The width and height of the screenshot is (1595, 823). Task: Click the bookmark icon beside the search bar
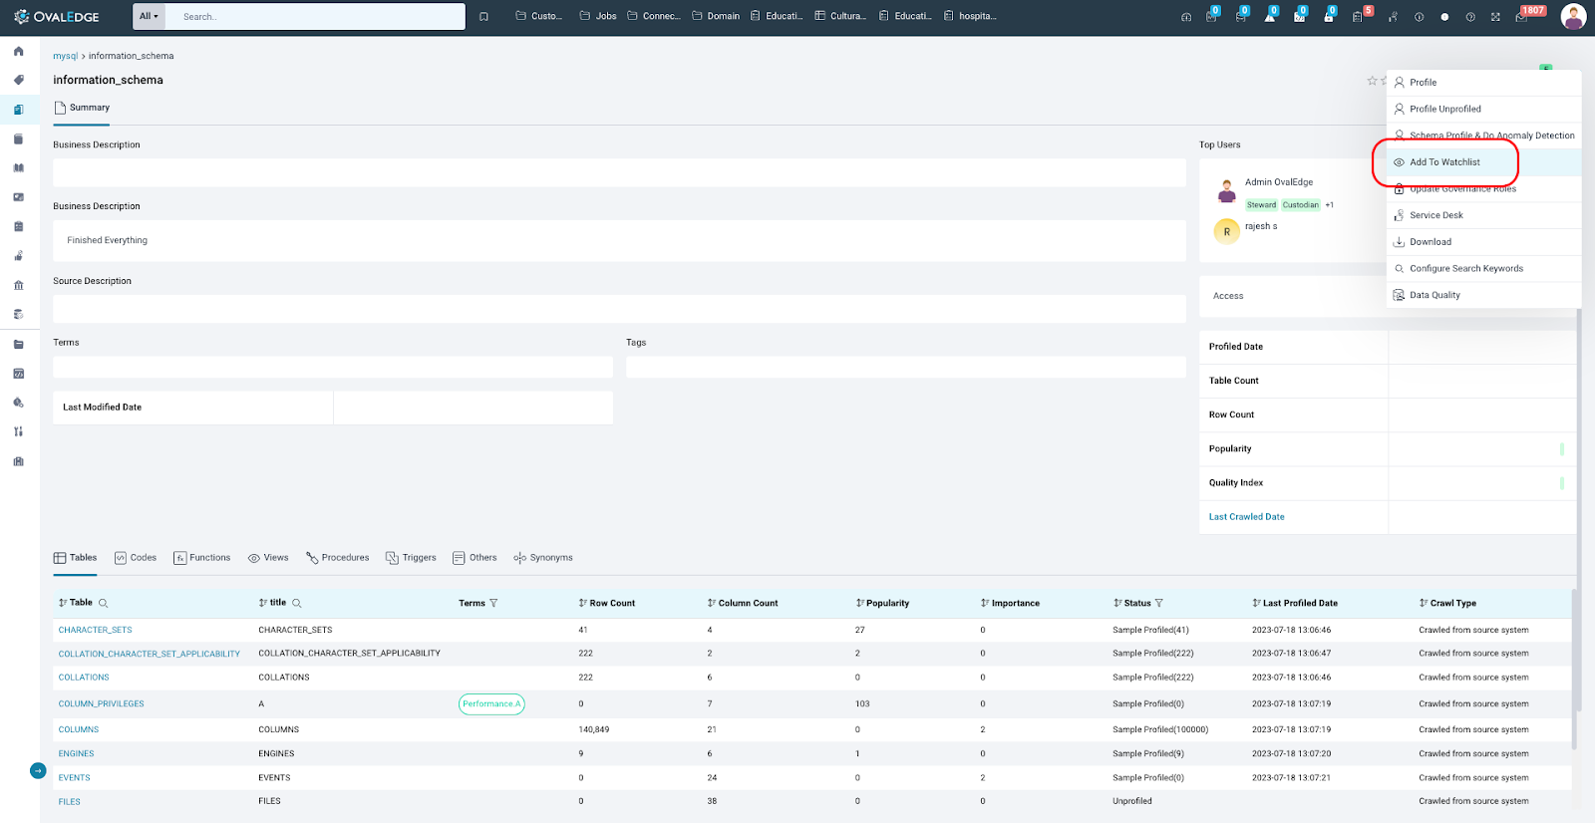tap(483, 16)
